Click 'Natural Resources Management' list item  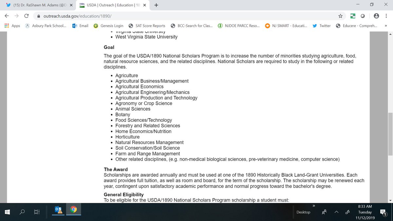[149, 142]
